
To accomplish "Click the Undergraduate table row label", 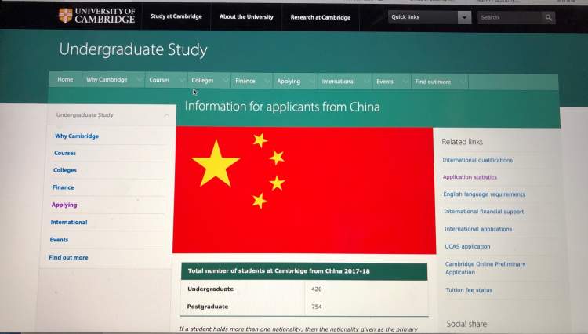I will click(x=210, y=289).
